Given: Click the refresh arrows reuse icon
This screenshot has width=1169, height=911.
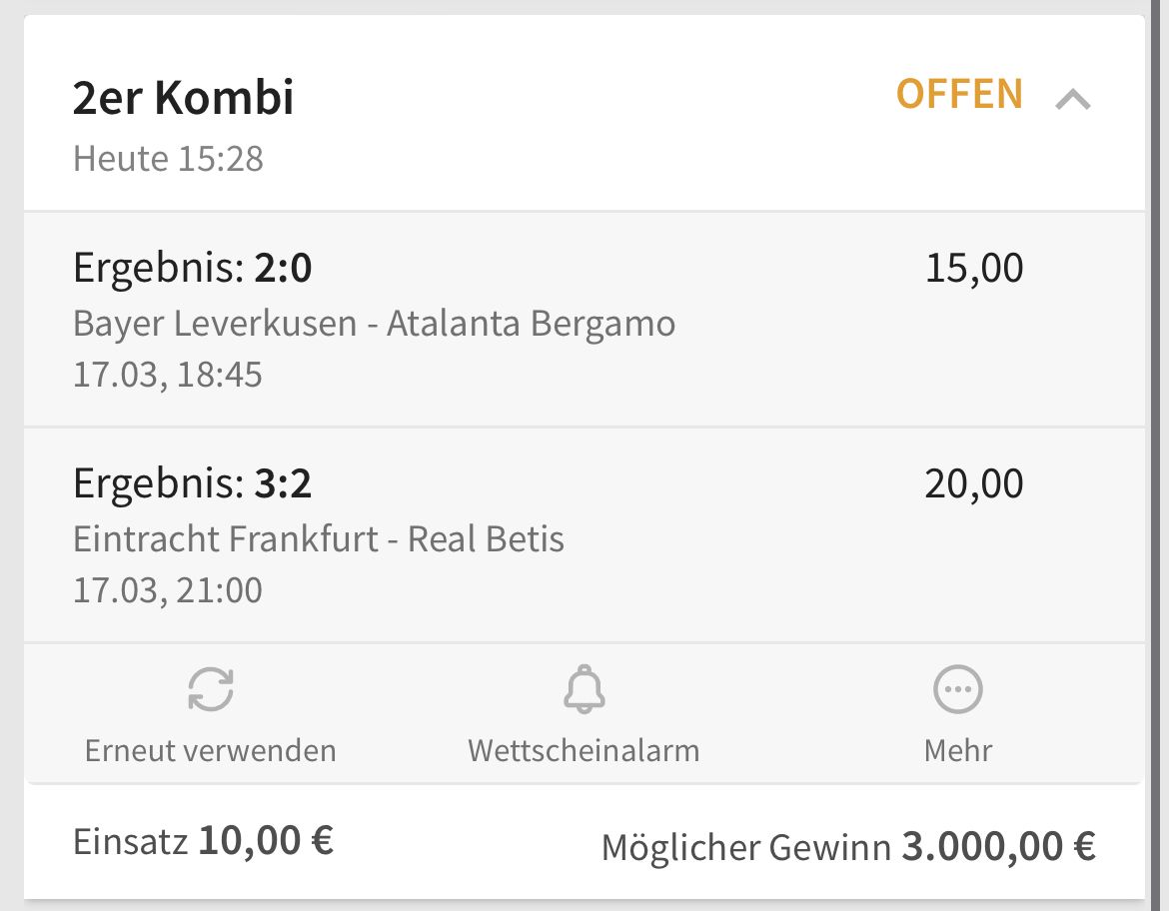Looking at the screenshot, I should tap(210, 689).
